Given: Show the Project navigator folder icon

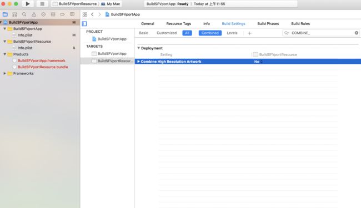Looking at the screenshot, I should click(x=5, y=14).
